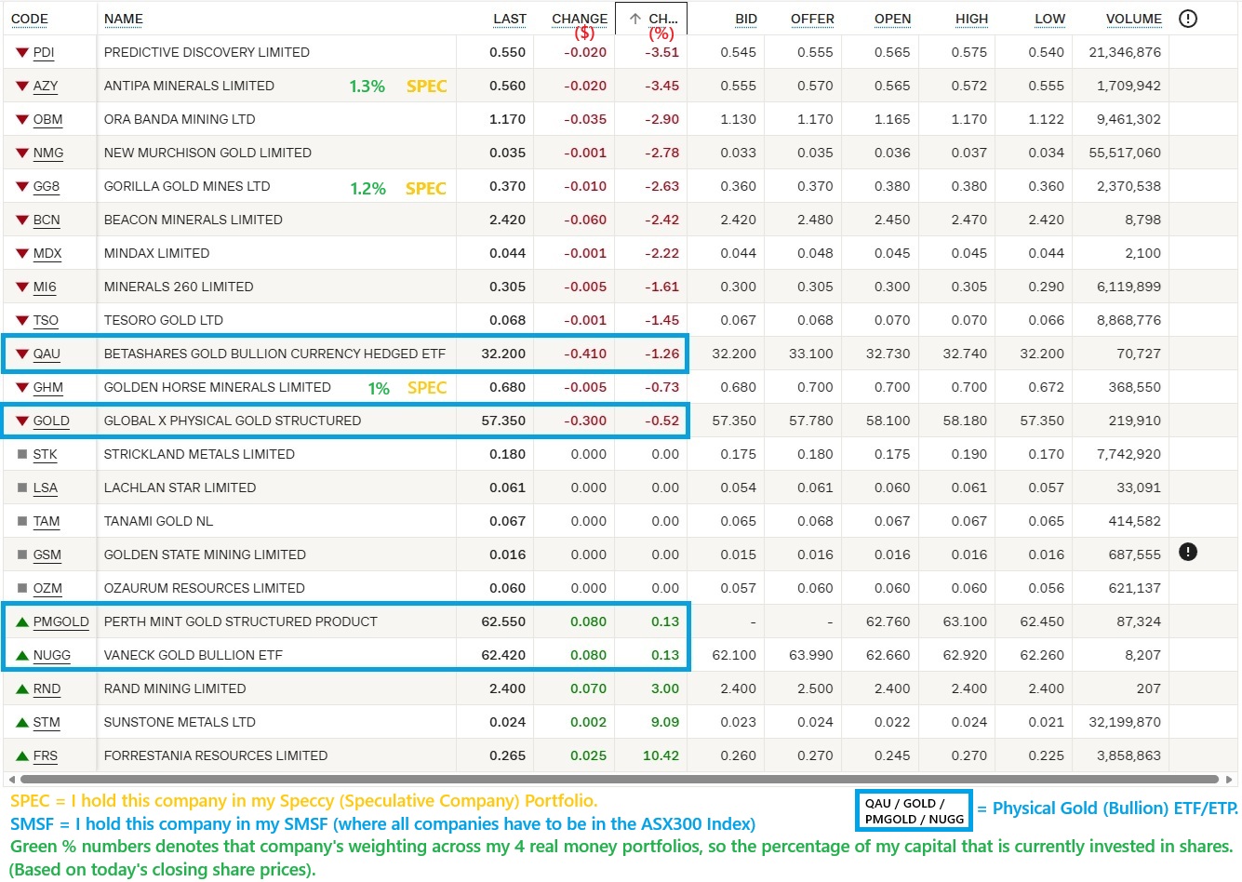Click the red down arrow beside QAU
This screenshot has width=1242, height=882.
22,354
